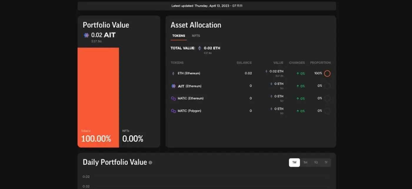Click the AIT (Ethereum) token icon

click(173, 86)
